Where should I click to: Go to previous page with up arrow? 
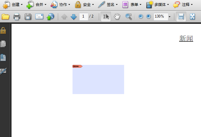[x=64, y=17]
